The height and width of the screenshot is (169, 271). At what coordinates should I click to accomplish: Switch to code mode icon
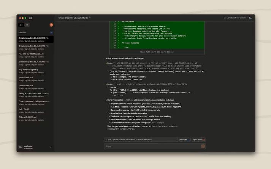coord(27,25)
